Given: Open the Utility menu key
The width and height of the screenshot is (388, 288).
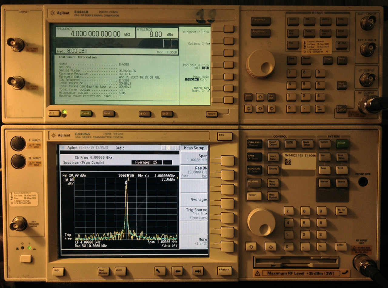Looking at the screenshot, I should pyautogui.click(x=326, y=21).
